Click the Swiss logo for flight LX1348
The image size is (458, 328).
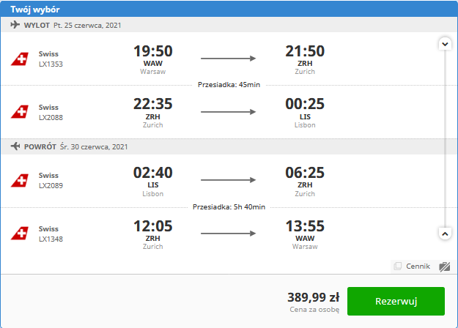[x=20, y=234]
